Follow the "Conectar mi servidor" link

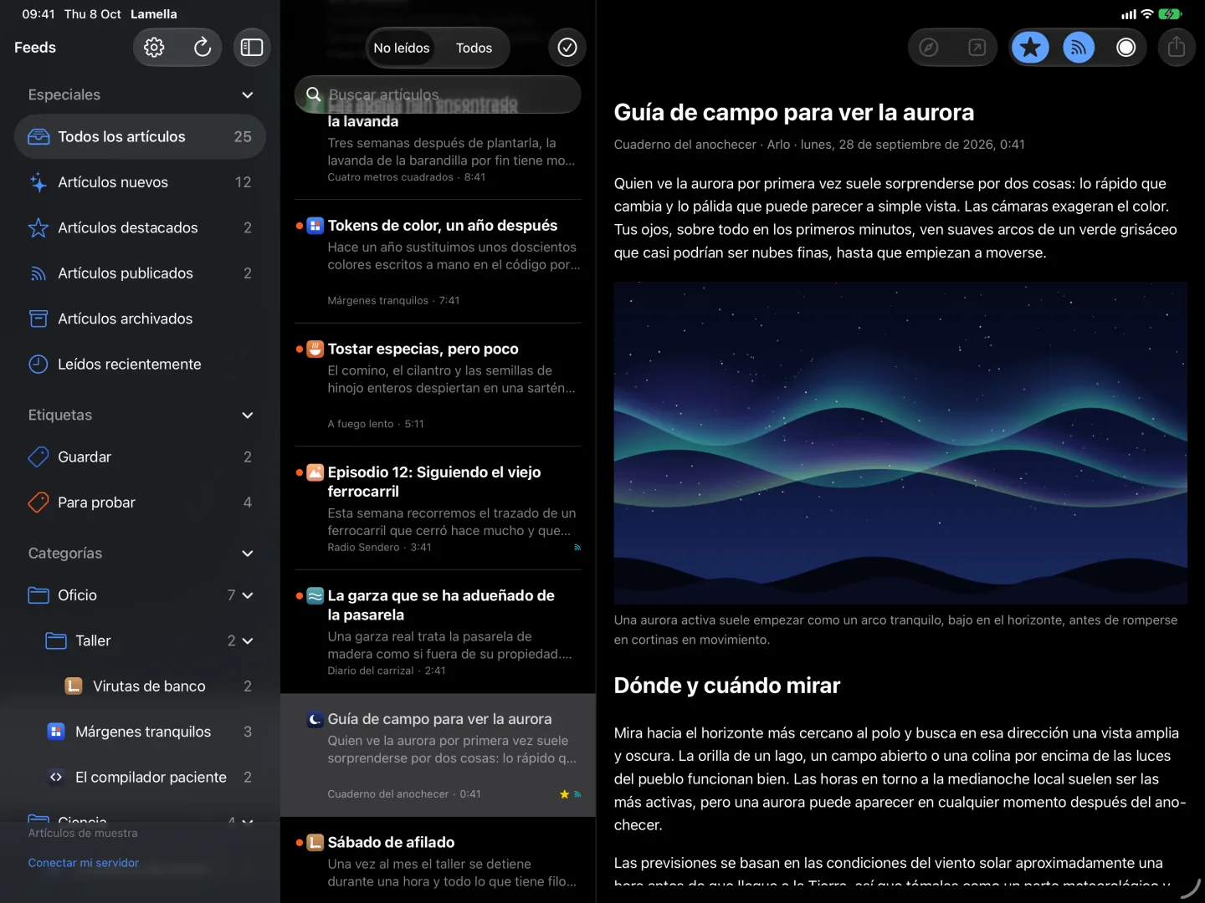[x=84, y=863]
